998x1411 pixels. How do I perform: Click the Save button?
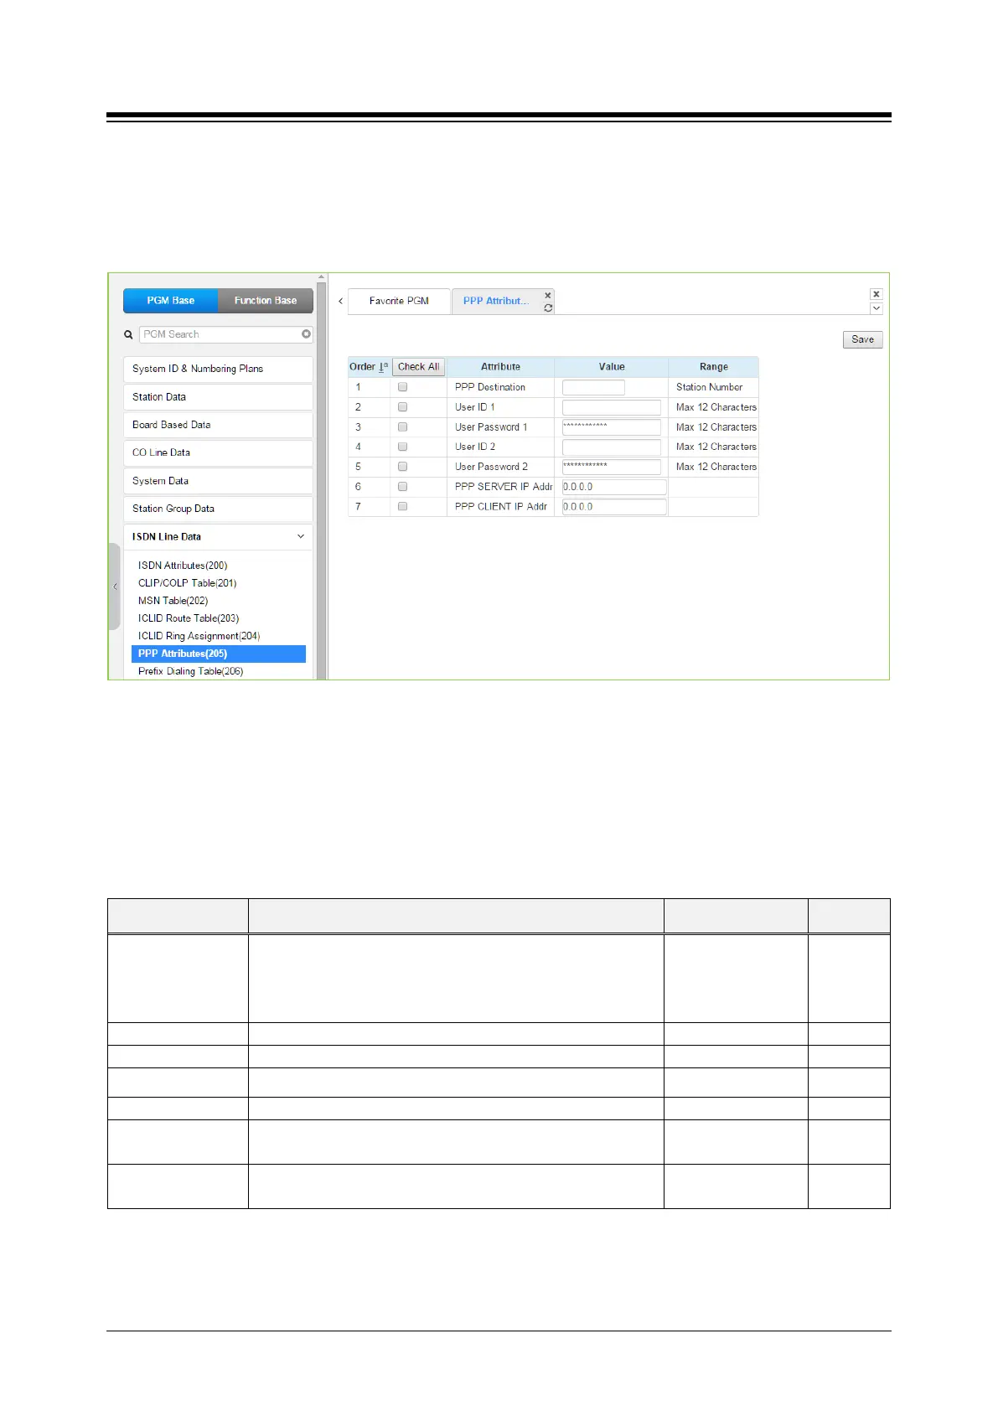coord(863,339)
